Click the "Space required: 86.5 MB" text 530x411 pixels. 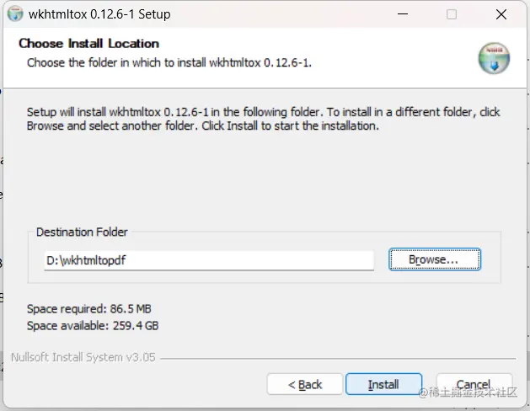pyautogui.click(x=89, y=309)
